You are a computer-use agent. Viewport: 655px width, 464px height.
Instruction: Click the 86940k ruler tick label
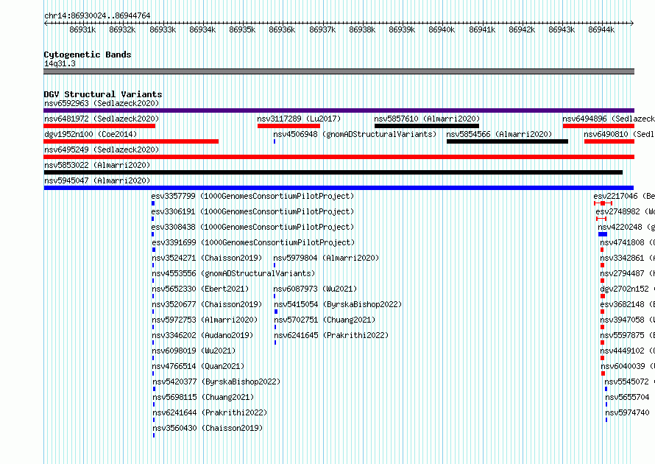pos(442,29)
